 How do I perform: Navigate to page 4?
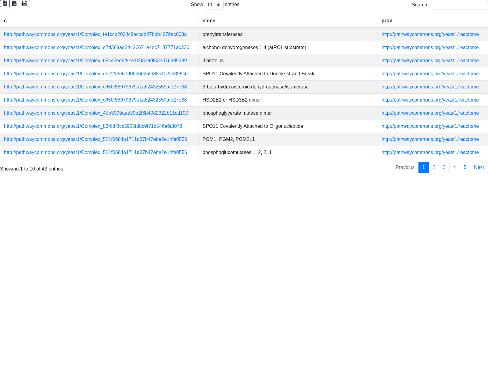point(454,167)
